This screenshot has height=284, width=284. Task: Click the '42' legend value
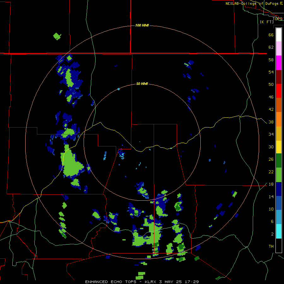[x=271, y=109]
